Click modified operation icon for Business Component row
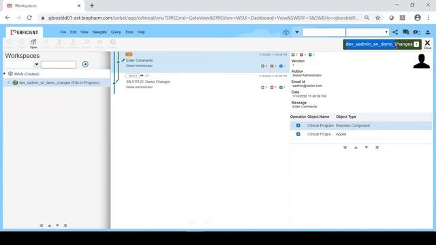This screenshot has height=245, width=436. 298,125
